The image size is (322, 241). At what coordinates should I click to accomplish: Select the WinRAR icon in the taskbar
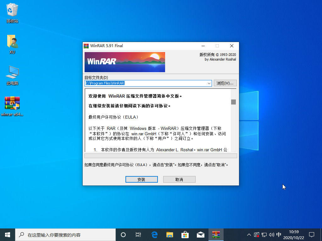(x=216, y=234)
